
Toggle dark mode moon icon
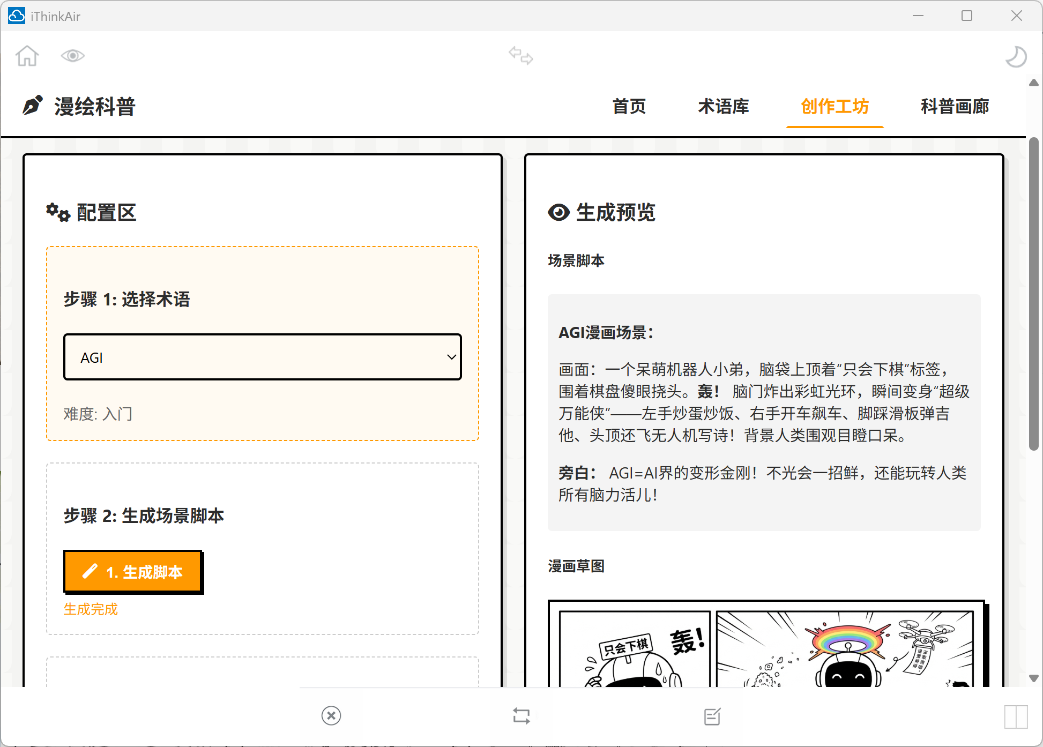coord(1016,56)
